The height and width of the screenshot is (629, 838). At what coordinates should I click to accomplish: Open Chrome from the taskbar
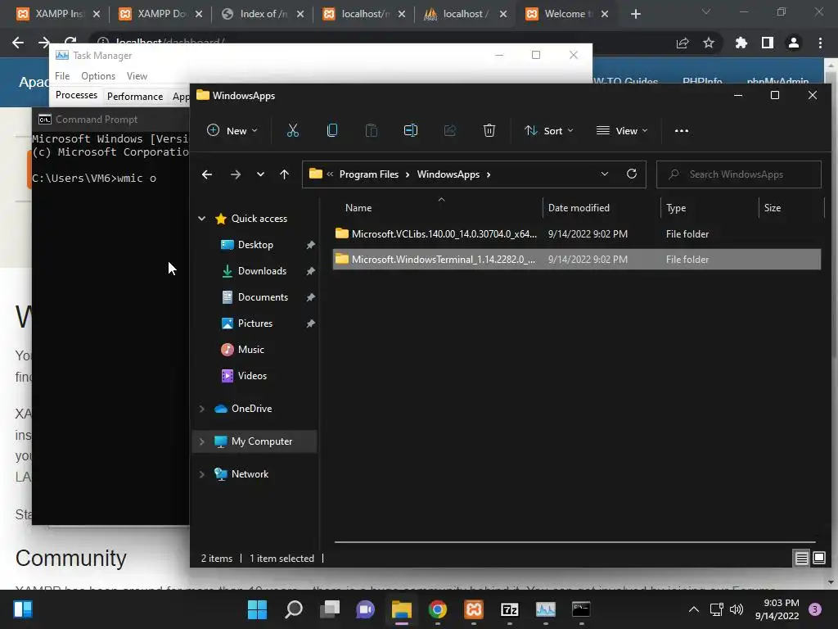[438, 609]
